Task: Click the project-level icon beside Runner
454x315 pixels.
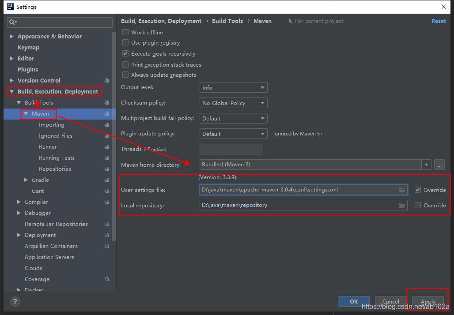Action: (106, 146)
